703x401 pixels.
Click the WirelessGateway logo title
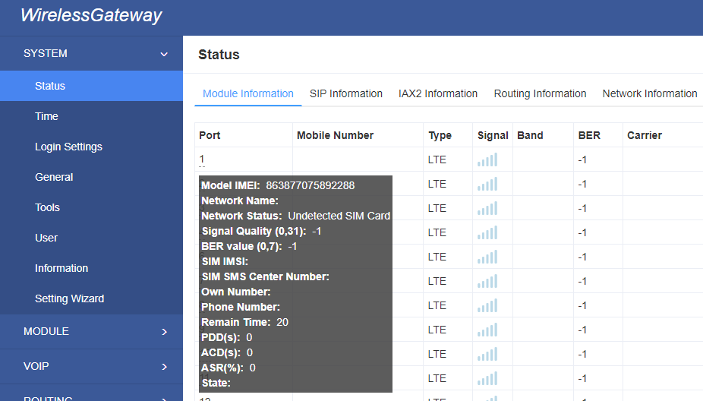point(91,15)
